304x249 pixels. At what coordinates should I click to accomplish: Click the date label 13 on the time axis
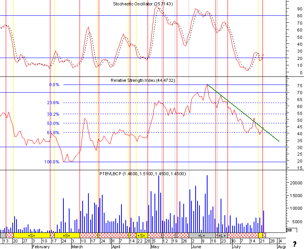pyautogui.click(x=6, y=241)
